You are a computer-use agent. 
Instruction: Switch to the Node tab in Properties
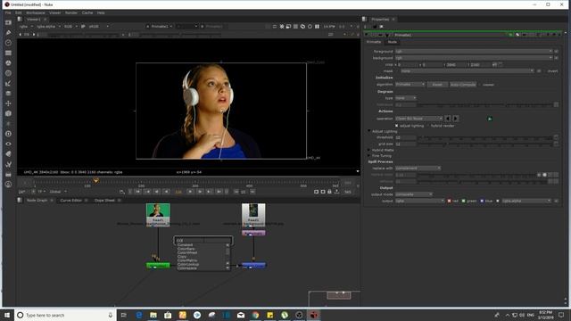tap(393, 42)
